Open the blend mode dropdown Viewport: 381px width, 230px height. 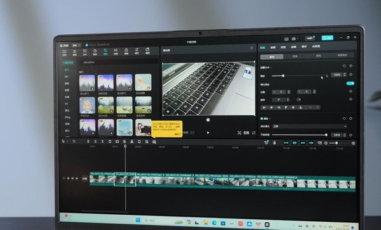pos(310,126)
